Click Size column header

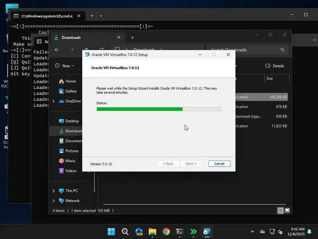(x=277, y=78)
